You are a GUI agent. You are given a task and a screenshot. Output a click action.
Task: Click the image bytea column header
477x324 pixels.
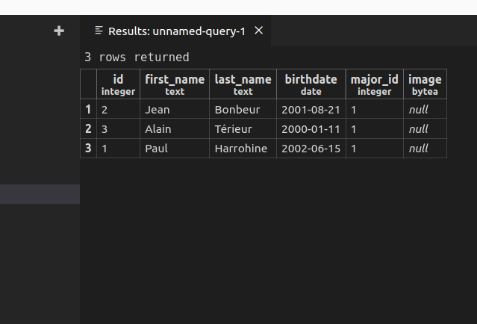[x=425, y=84]
